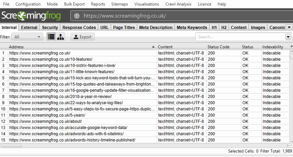The image size is (293, 157).
Task: Select the Page Titles tab
Action: (124, 28)
